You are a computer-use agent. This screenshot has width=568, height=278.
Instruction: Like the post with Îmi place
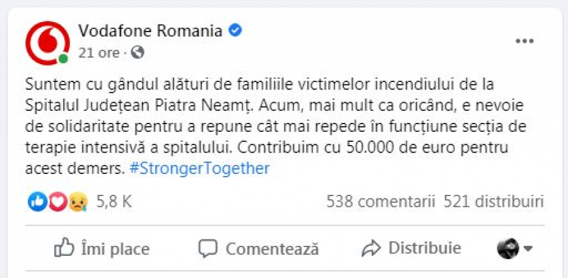click(102, 248)
